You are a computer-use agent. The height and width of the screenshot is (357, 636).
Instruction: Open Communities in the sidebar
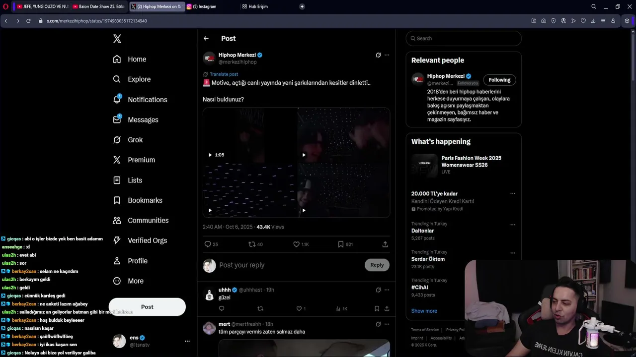(141, 220)
